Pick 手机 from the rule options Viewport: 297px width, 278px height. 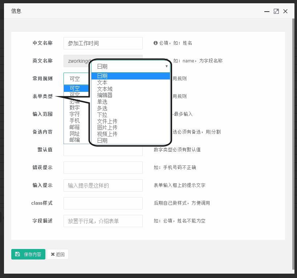[74, 120]
